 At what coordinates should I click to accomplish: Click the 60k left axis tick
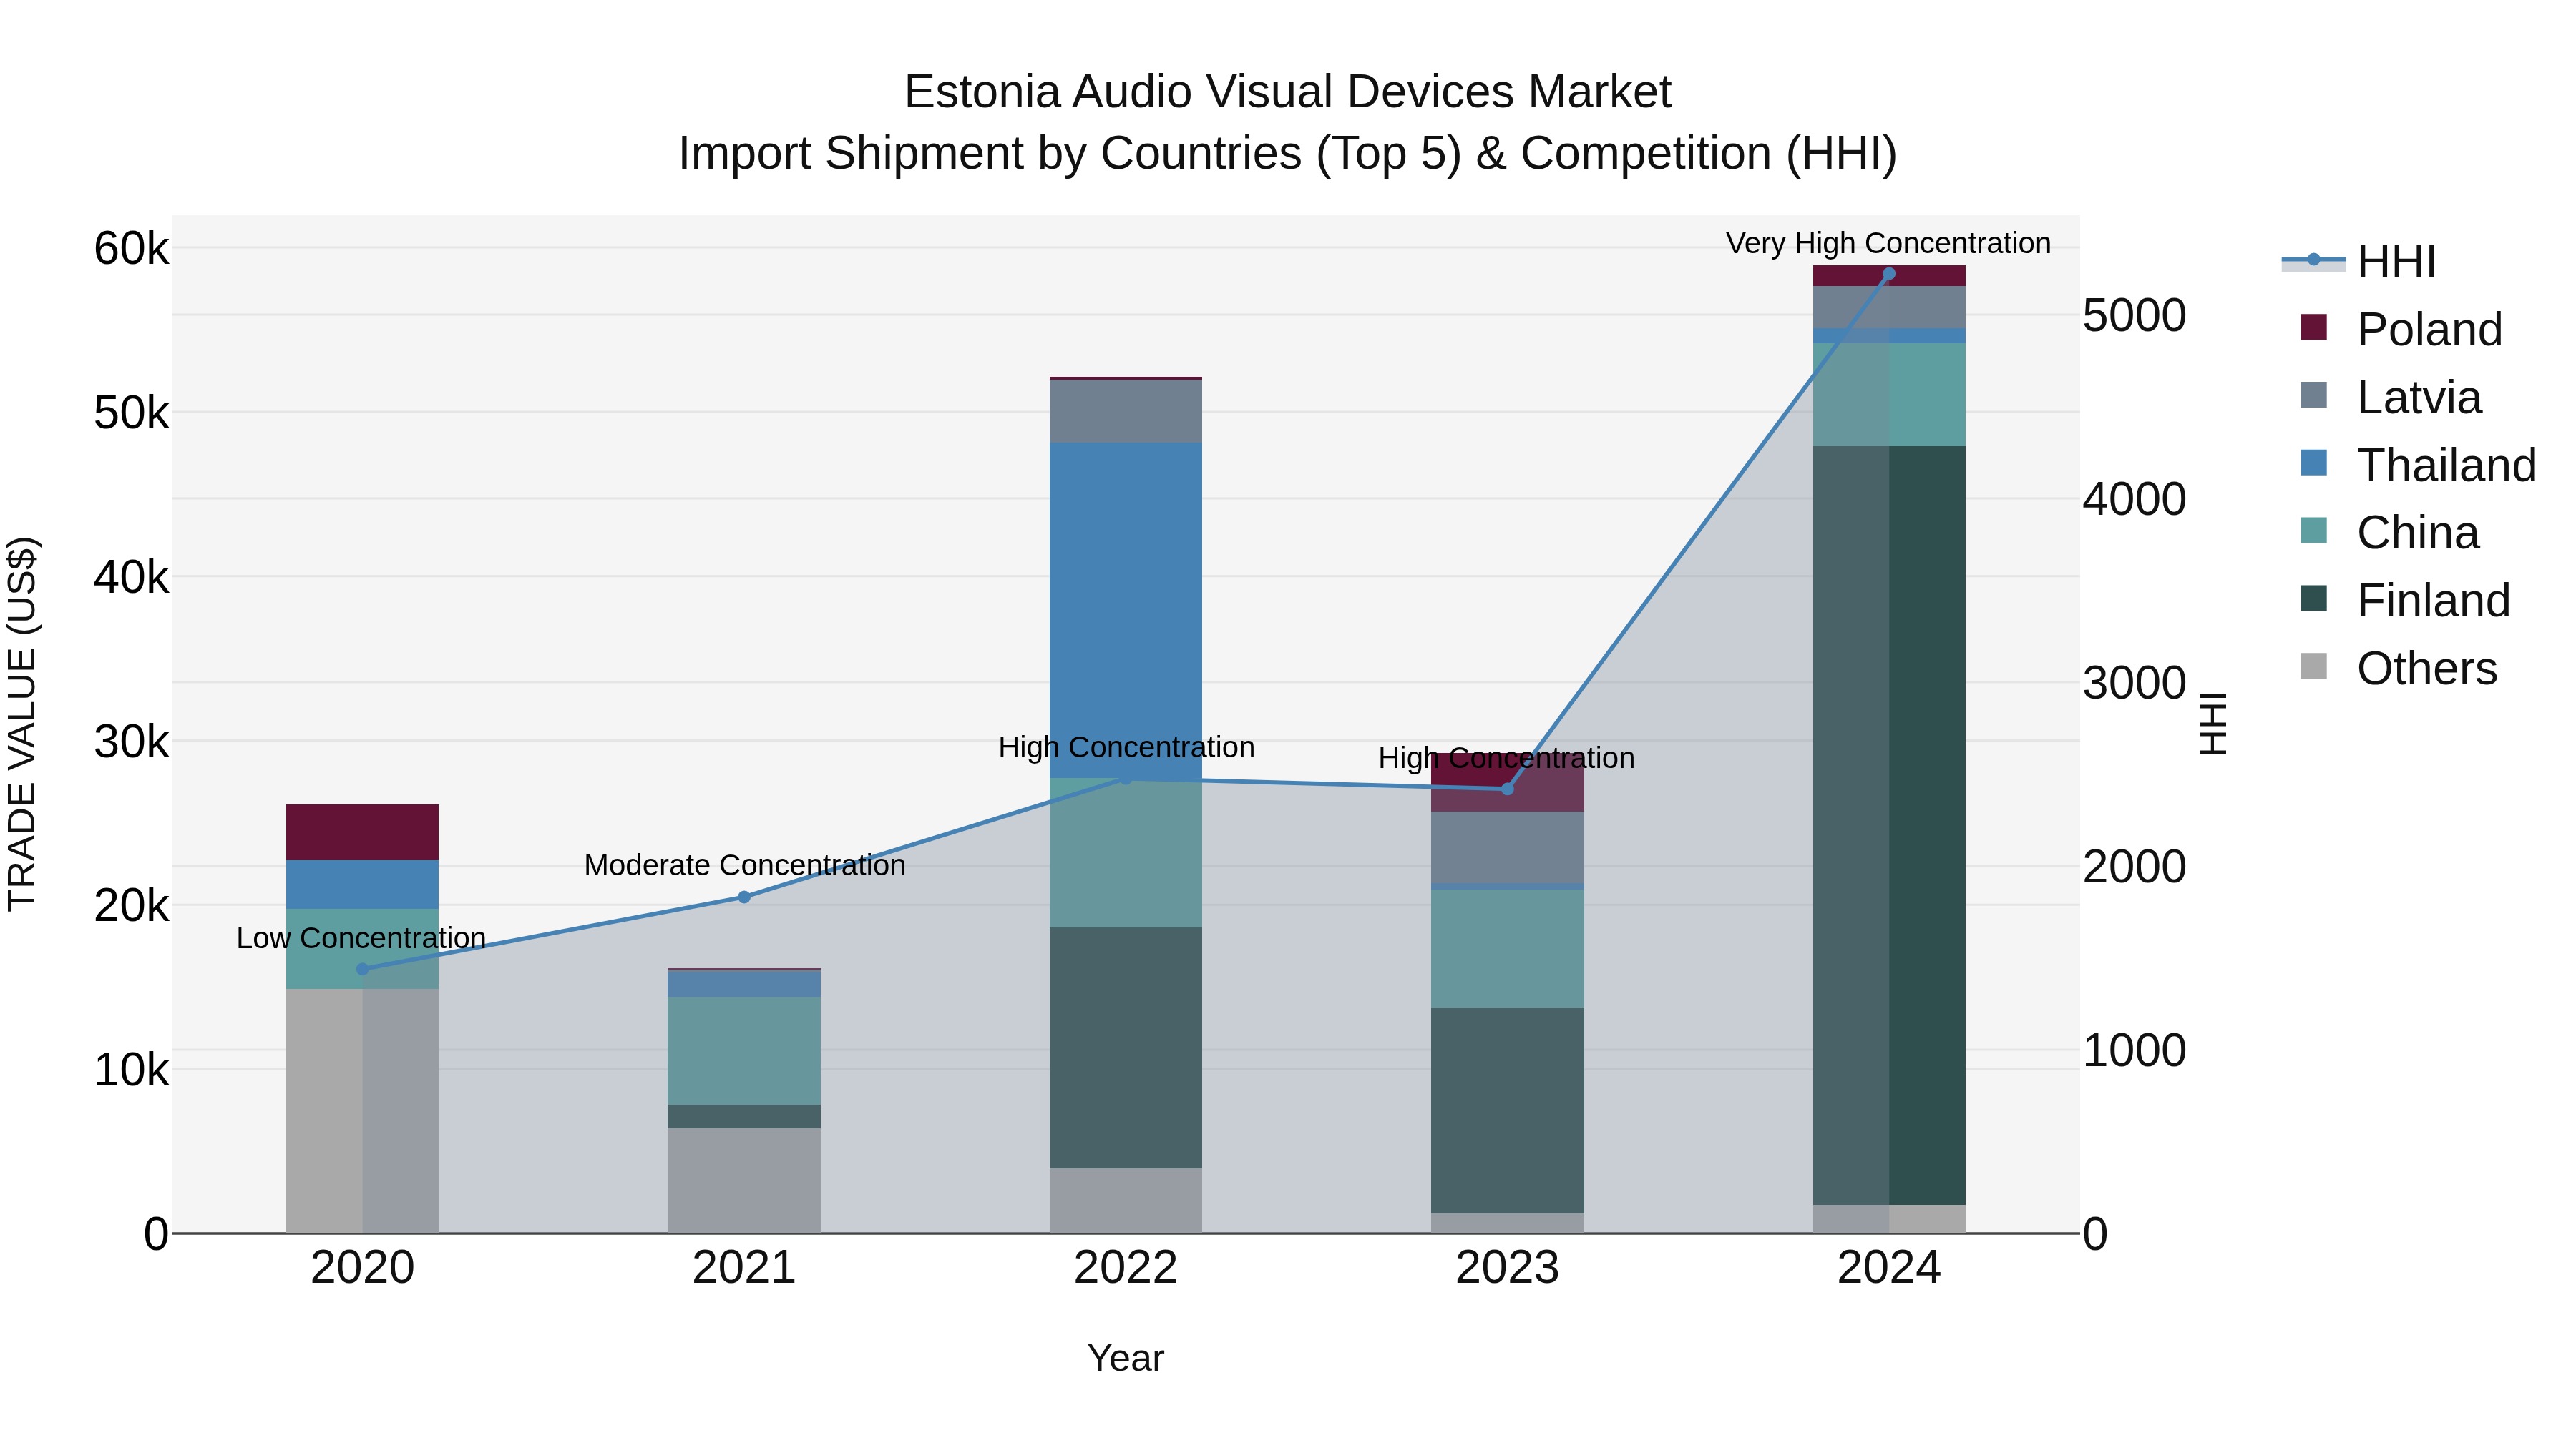click(131, 248)
